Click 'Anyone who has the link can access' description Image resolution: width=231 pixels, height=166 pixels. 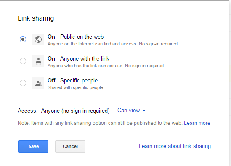pyautogui.click(x=106, y=66)
